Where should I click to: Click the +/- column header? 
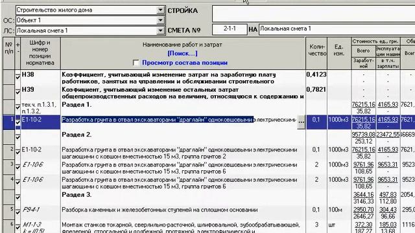tap(18, 53)
